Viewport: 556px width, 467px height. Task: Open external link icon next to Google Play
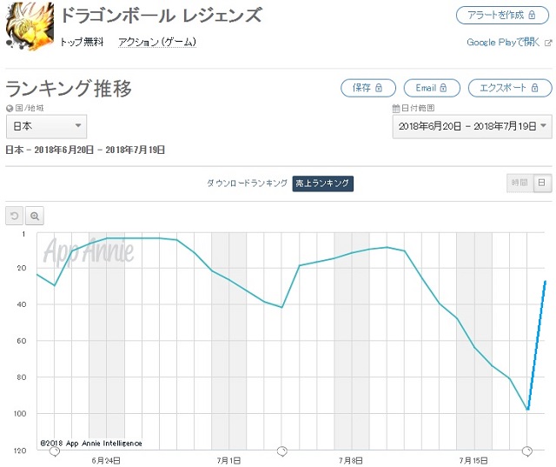pyautogui.click(x=548, y=43)
